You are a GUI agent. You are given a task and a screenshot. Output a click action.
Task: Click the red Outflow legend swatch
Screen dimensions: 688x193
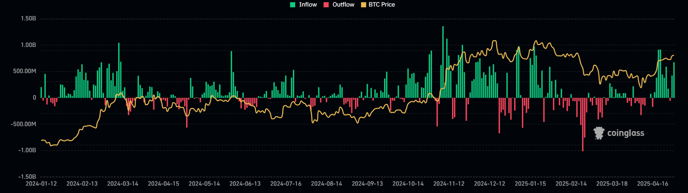(x=326, y=4)
